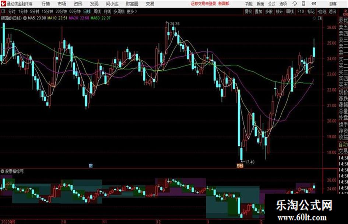Switch to 60分钟 period tab
Image resolution: width=348 pixels, height=224 pixels.
pos(75,11)
